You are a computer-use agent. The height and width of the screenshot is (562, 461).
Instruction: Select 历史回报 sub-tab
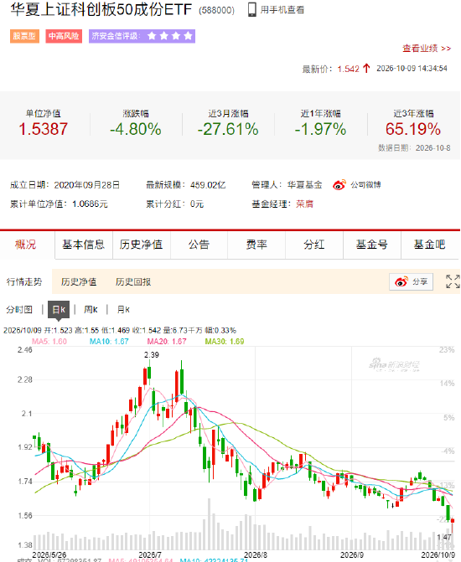[x=133, y=281]
